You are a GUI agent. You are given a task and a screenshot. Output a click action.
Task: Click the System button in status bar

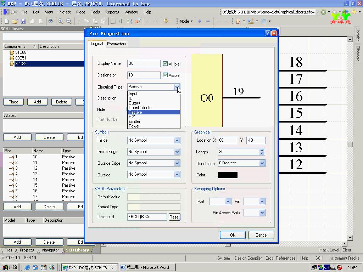tap(224, 258)
